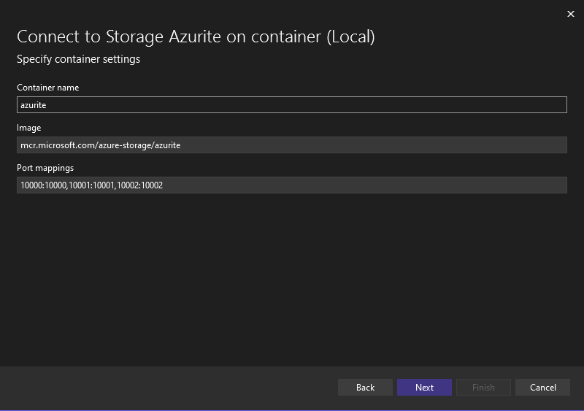Go Back to previous step
This screenshot has width=584, height=411.
[x=365, y=388]
